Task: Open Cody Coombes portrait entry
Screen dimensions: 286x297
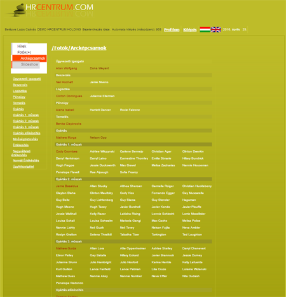Action: (x=67, y=151)
